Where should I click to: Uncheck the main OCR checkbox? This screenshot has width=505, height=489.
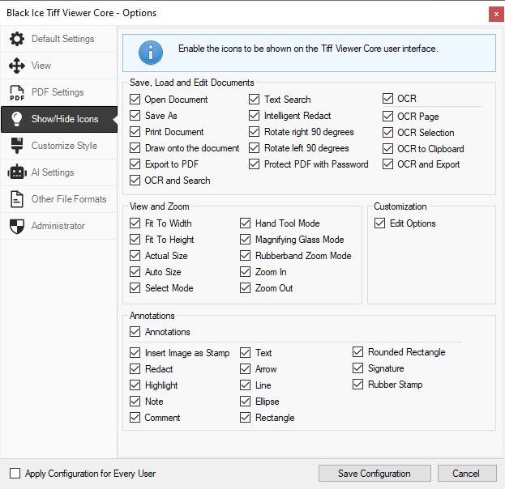tap(387, 99)
